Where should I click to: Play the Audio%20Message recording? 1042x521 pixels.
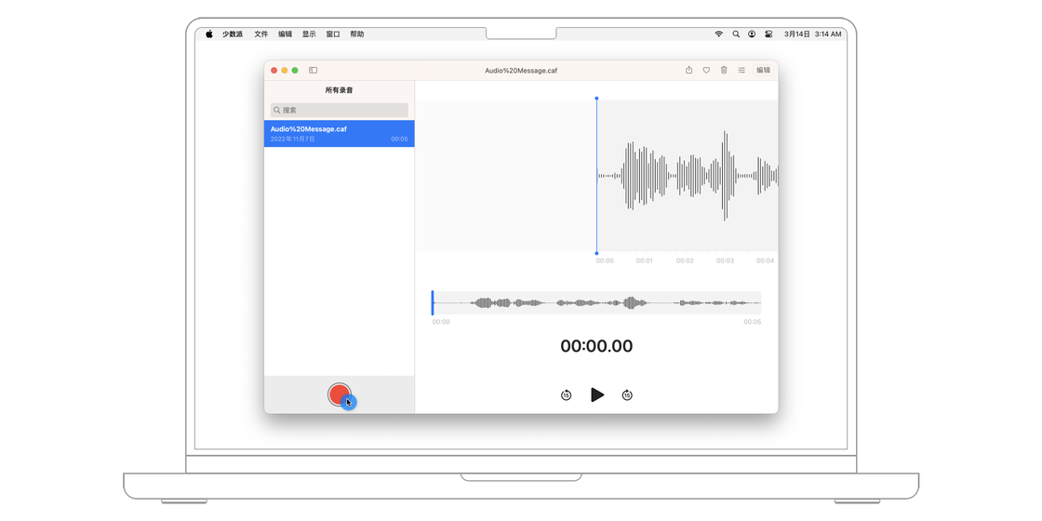point(597,395)
